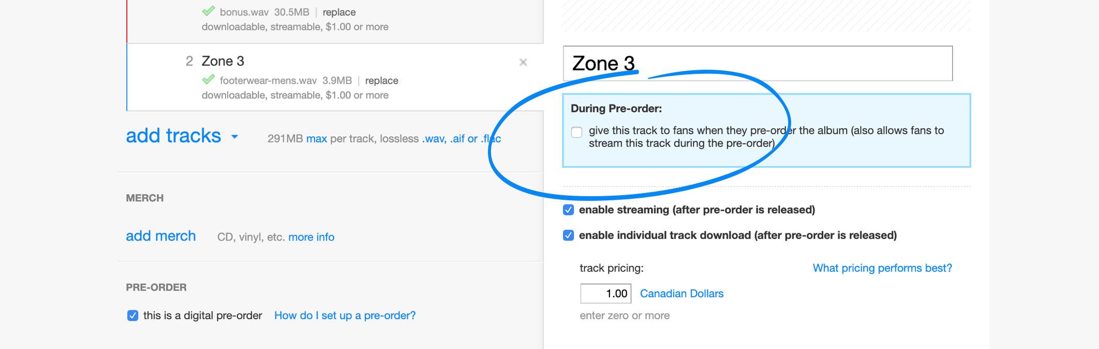The image size is (1099, 349).
Task: Click the green checkmark beside footerwear-mens.wav
Action: click(x=209, y=80)
